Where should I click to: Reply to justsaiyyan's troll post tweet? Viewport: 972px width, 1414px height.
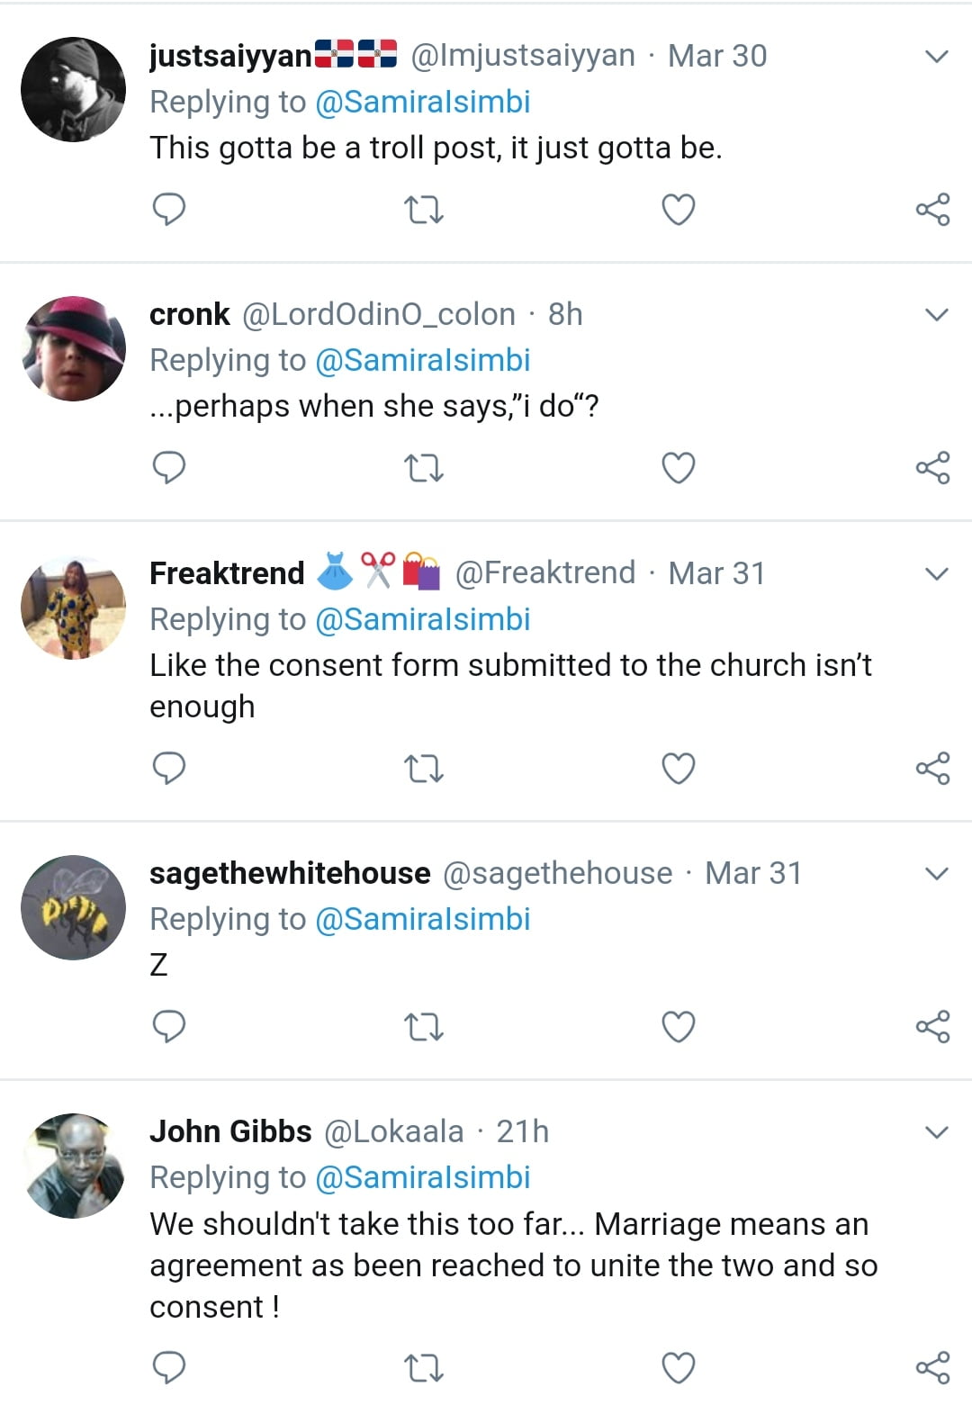(x=169, y=210)
